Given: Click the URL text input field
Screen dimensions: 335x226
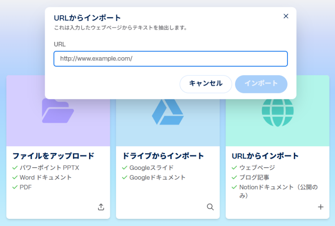Looking at the screenshot, I should tap(171, 59).
